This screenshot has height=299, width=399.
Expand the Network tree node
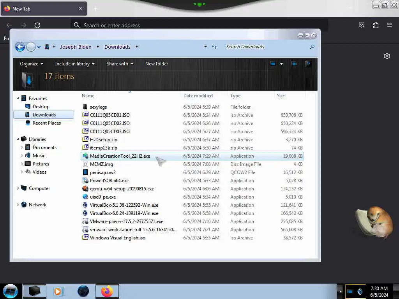(18, 205)
